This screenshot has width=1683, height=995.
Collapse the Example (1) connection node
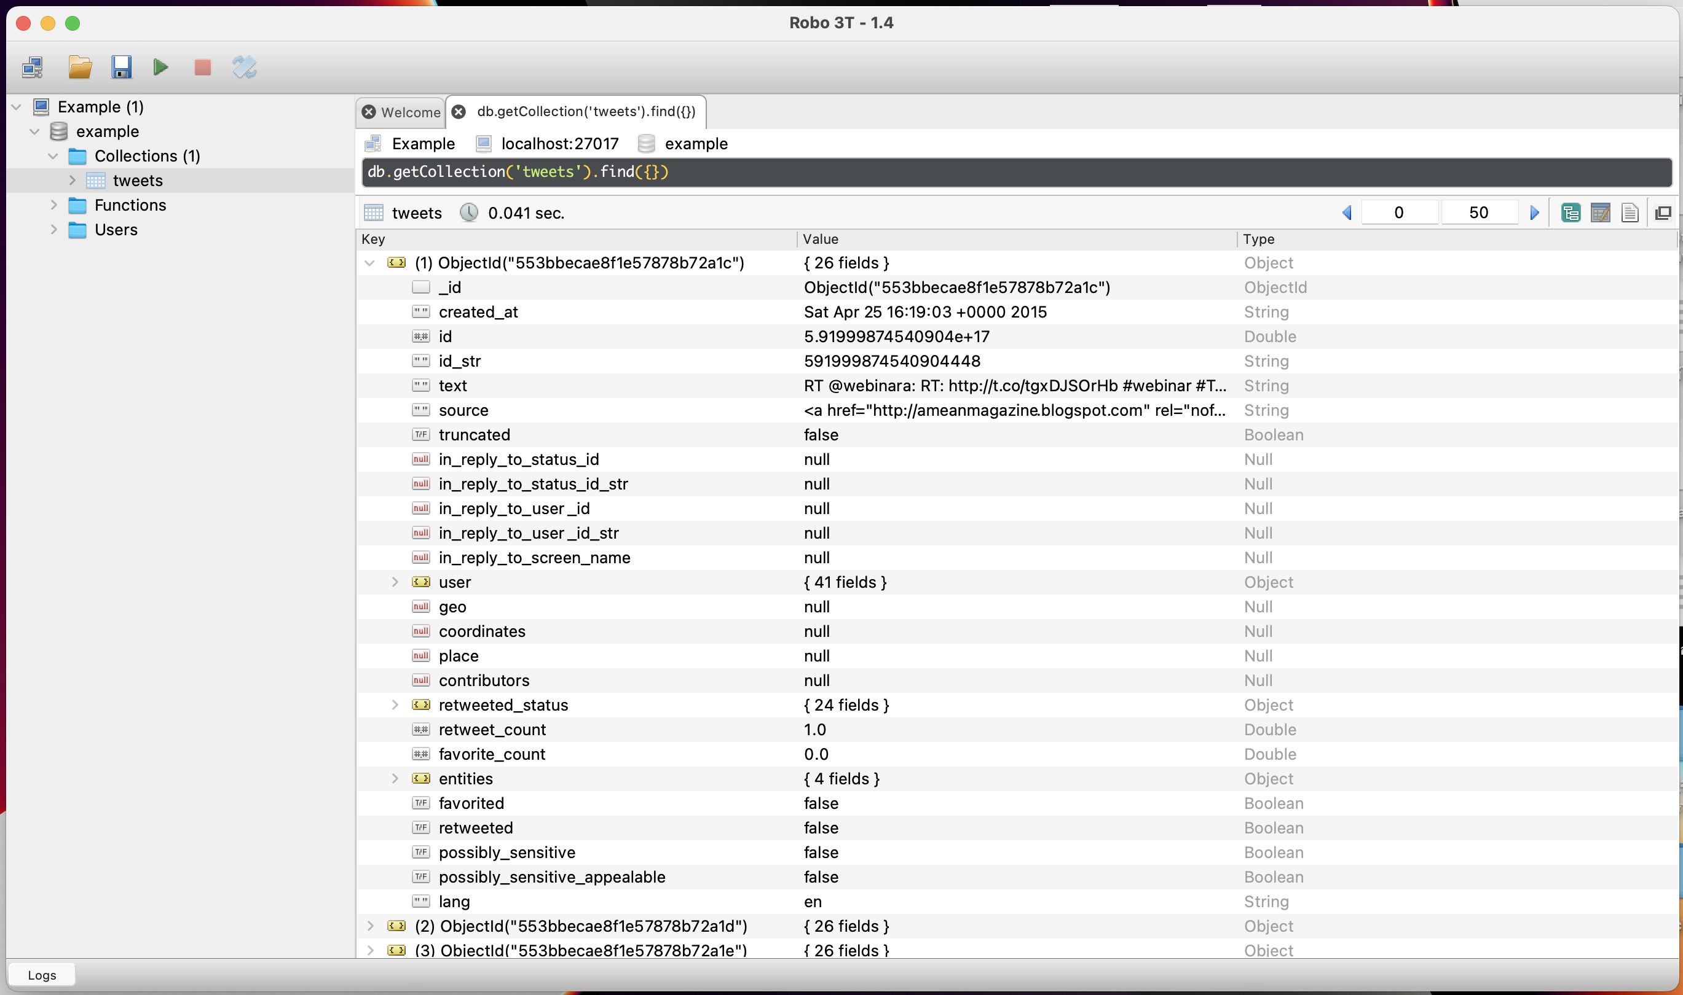point(17,107)
